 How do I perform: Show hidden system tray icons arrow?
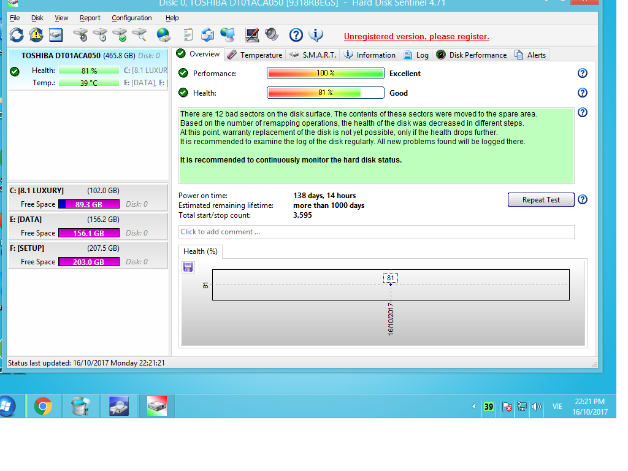click(473, 406)
